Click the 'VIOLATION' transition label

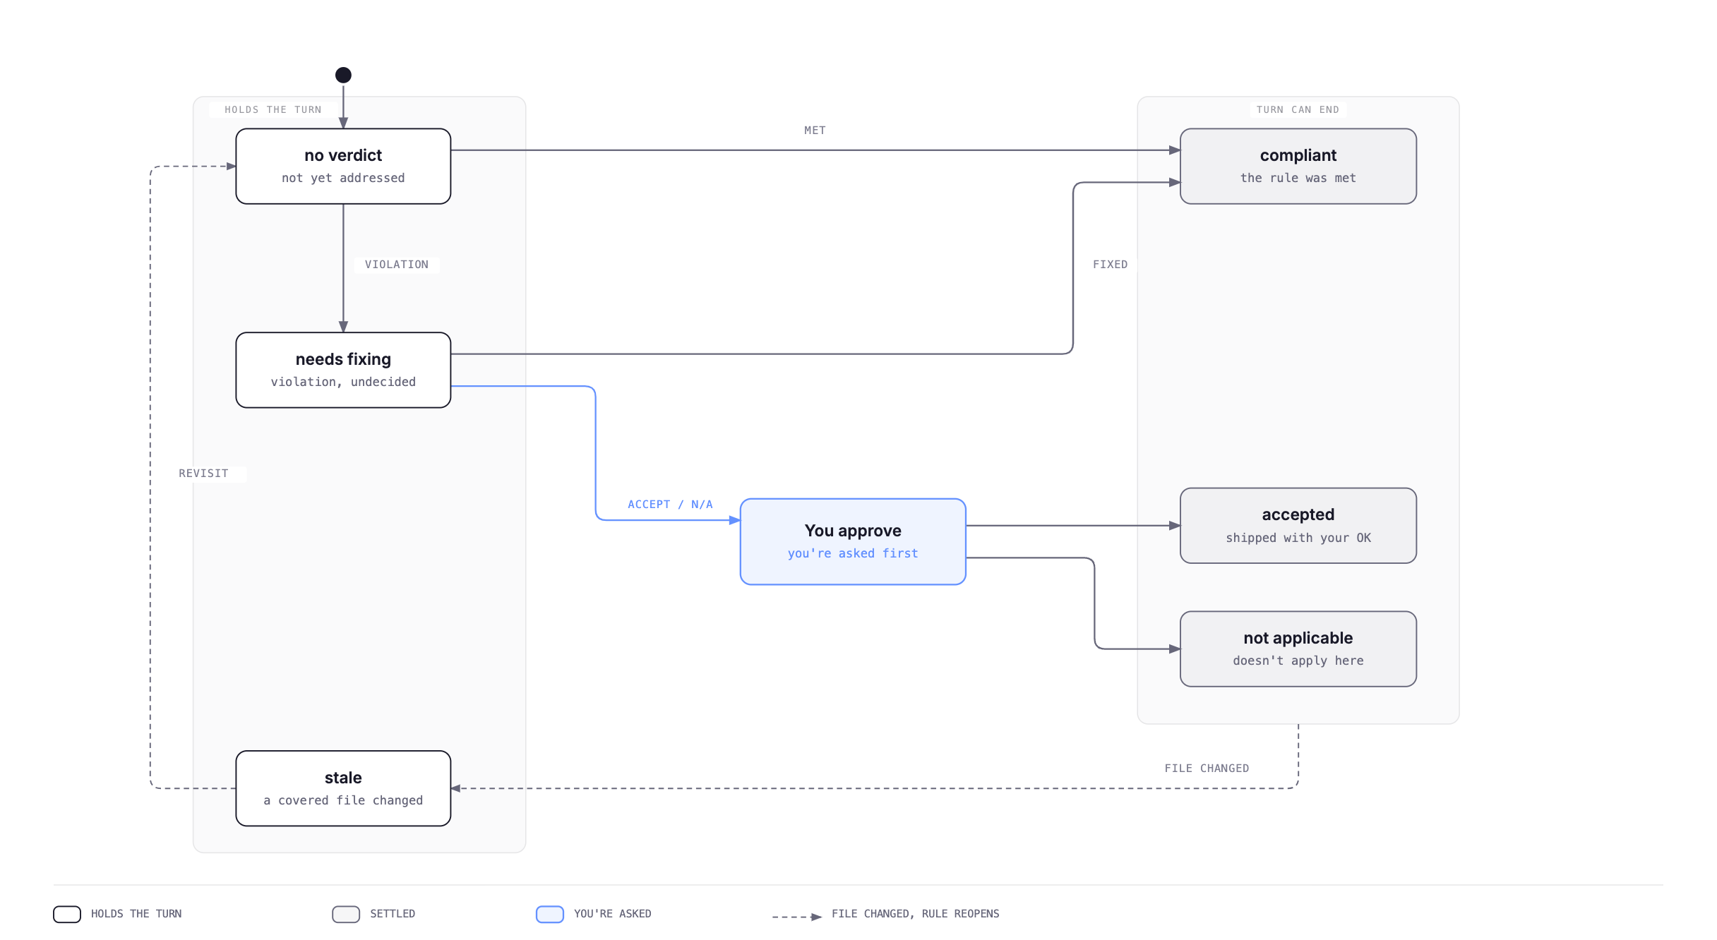[x=397, y=265]
